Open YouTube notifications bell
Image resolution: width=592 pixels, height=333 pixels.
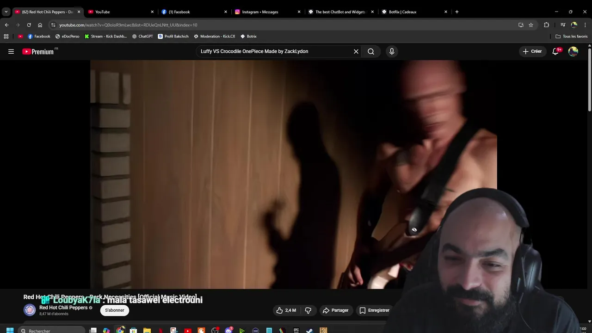555,51
